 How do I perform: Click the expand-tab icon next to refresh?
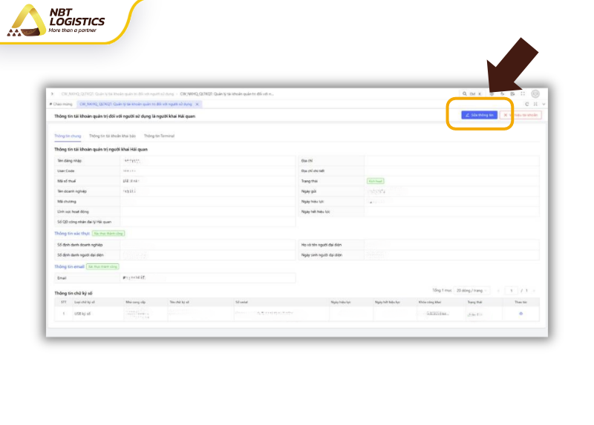pyautogui.click(x=535, y=104)
